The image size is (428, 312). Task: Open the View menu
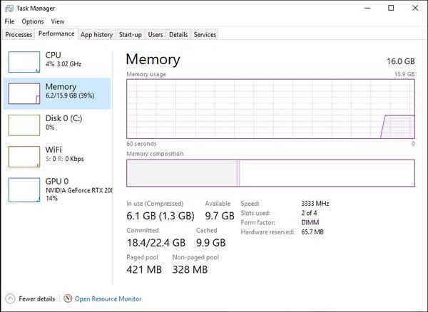pos(58,21)
